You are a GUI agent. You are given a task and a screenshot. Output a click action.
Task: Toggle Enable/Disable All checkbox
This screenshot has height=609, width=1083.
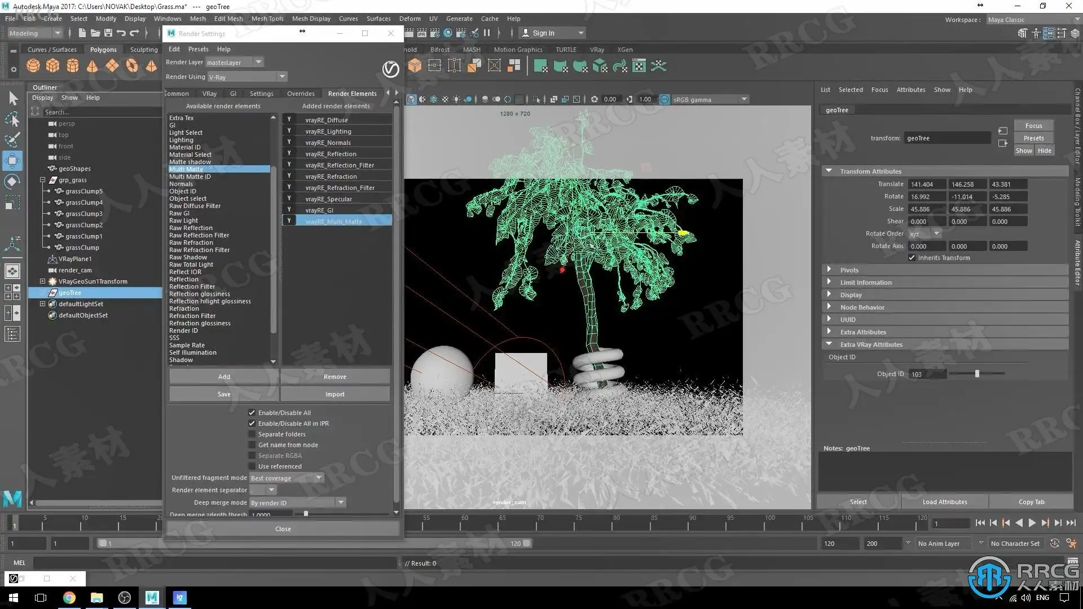click(252, 413)
